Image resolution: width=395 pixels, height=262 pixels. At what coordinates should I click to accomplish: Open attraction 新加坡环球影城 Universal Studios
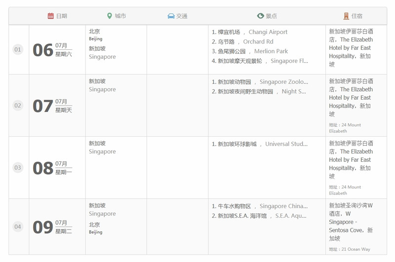260,144
